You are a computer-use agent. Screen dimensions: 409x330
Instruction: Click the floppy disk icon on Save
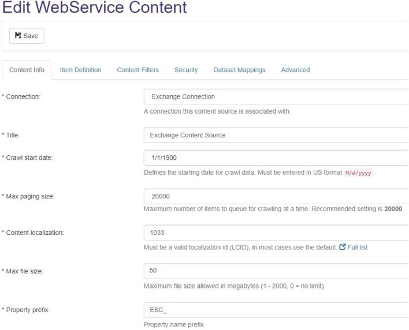coord(18,36)
